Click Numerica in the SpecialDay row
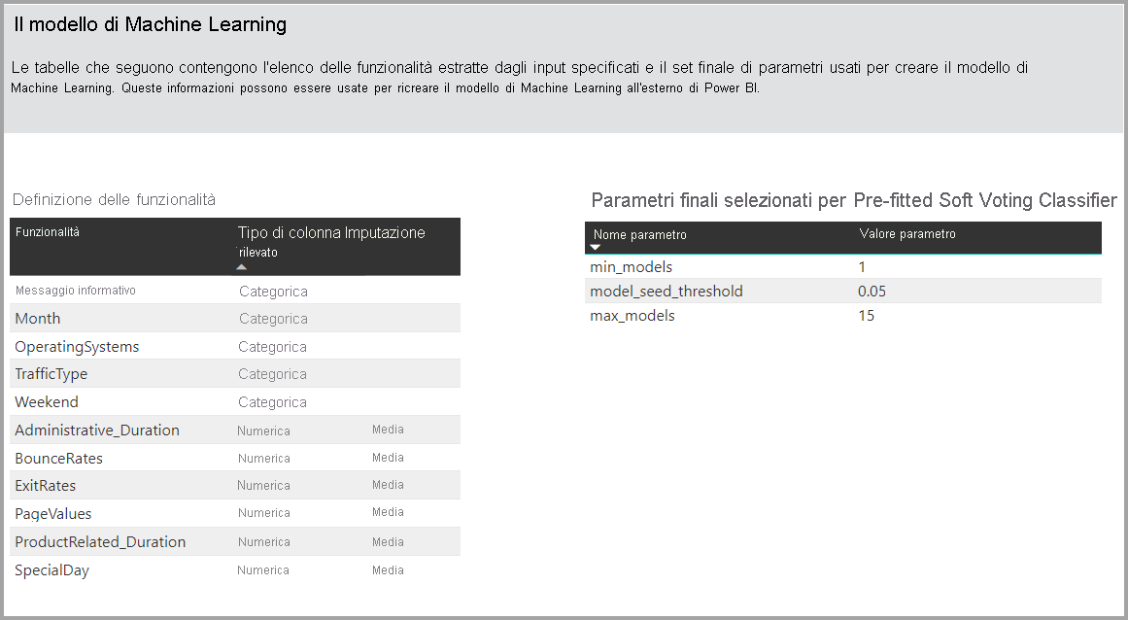Viewport: 1128px width, 620px height. [263, 570]
